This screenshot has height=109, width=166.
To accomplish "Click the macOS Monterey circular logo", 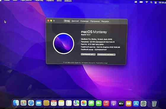I will click(63, 43).
